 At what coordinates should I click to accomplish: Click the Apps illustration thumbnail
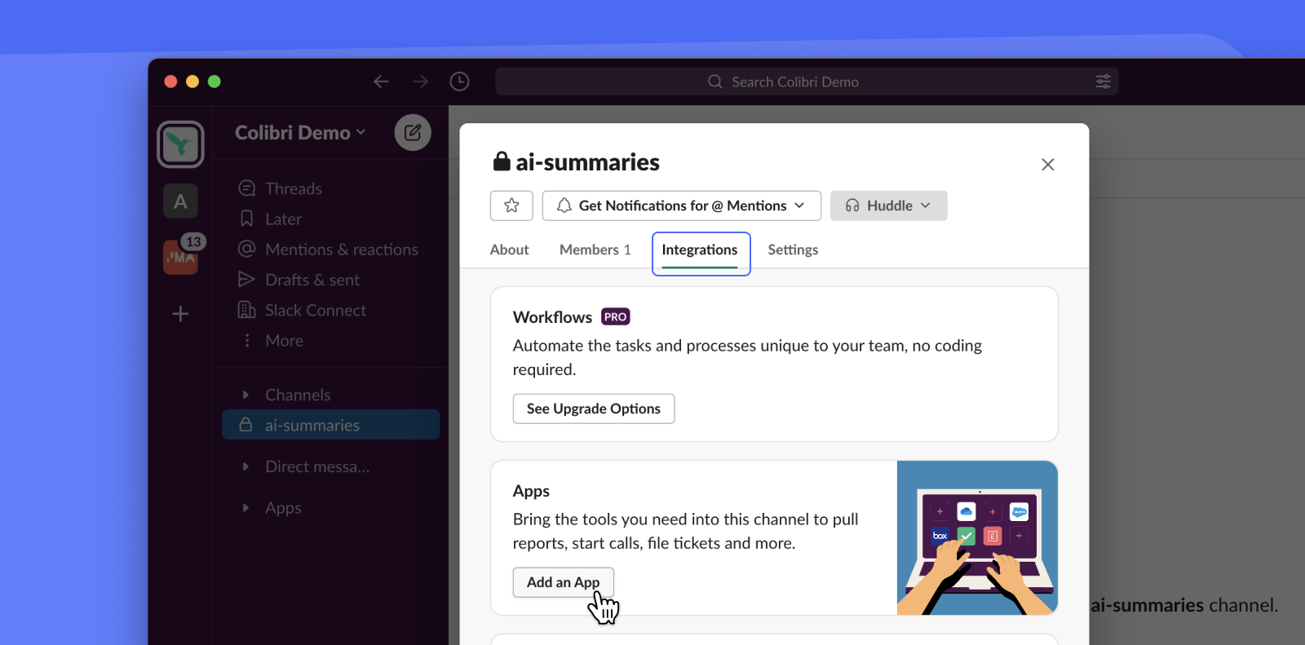(x=977, y=537)
